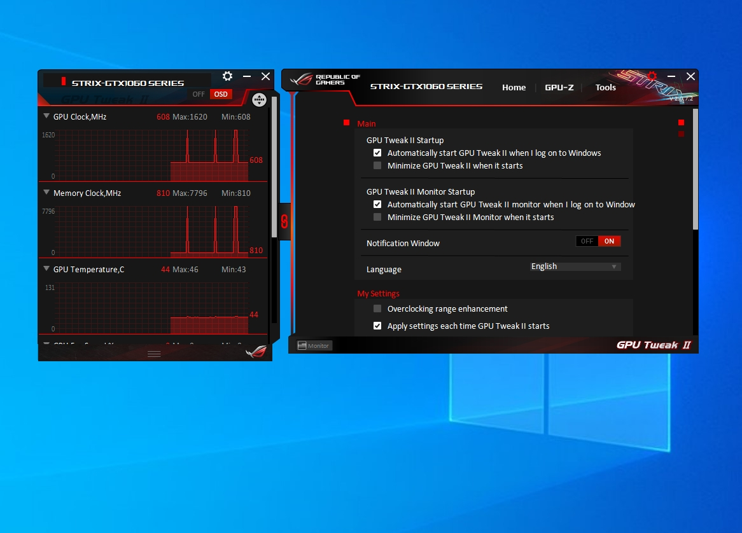Viewport: 742px width, 533px height.
Task: Click the three-line grip handle at monitor bottom
Action: click(154, 354)
